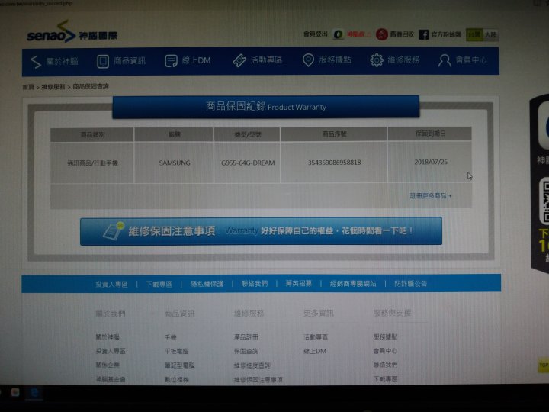Click the SAMSUNG brand cell
Image resolution: width=549 pixels, height=412 pixels.
pyautogui.click(x=175, y=163)
